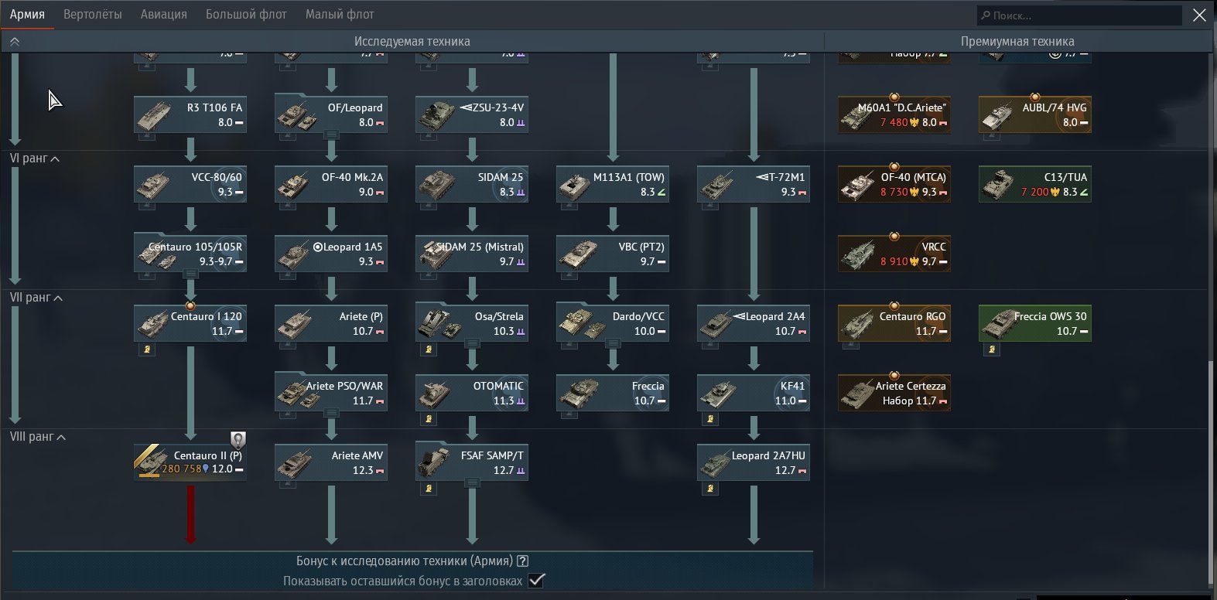This screenshot has height=600, width=1217.
Task: Click the yellow badge under OTOMATIC
Action: coord(429,419)
